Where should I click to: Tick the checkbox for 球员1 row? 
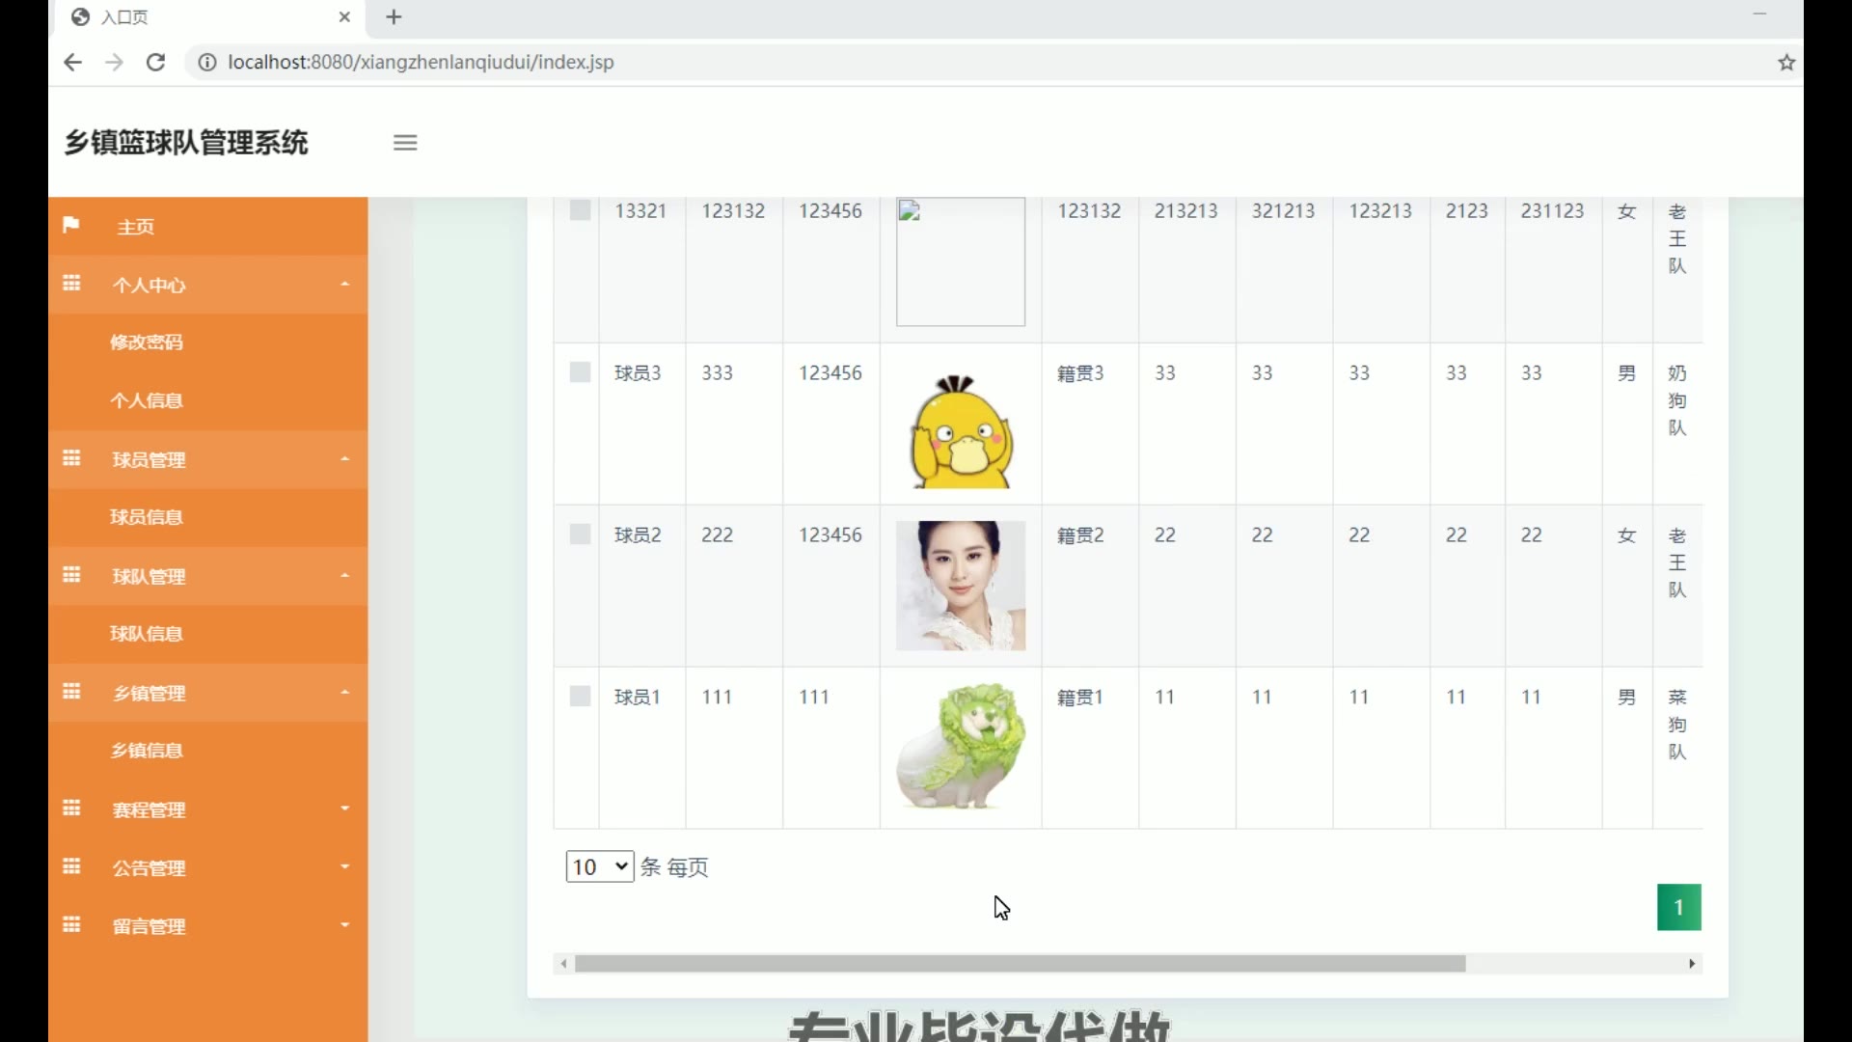(580, 697)
